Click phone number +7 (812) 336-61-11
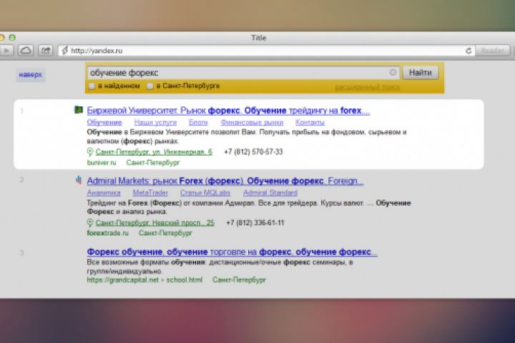Viewport: 515px width, 343px height. (x=255, y=222)
